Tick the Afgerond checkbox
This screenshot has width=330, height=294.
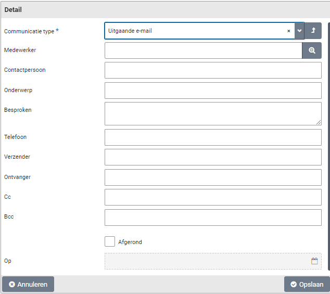pyautogui.click(x=110, y=241)
